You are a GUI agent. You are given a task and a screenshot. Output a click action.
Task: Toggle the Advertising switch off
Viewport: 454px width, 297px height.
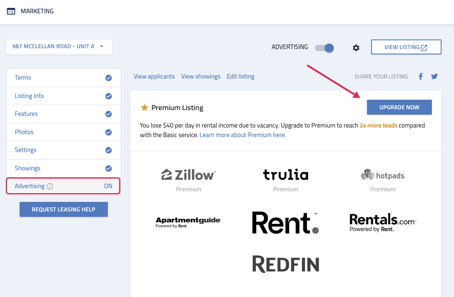(324, 48)
